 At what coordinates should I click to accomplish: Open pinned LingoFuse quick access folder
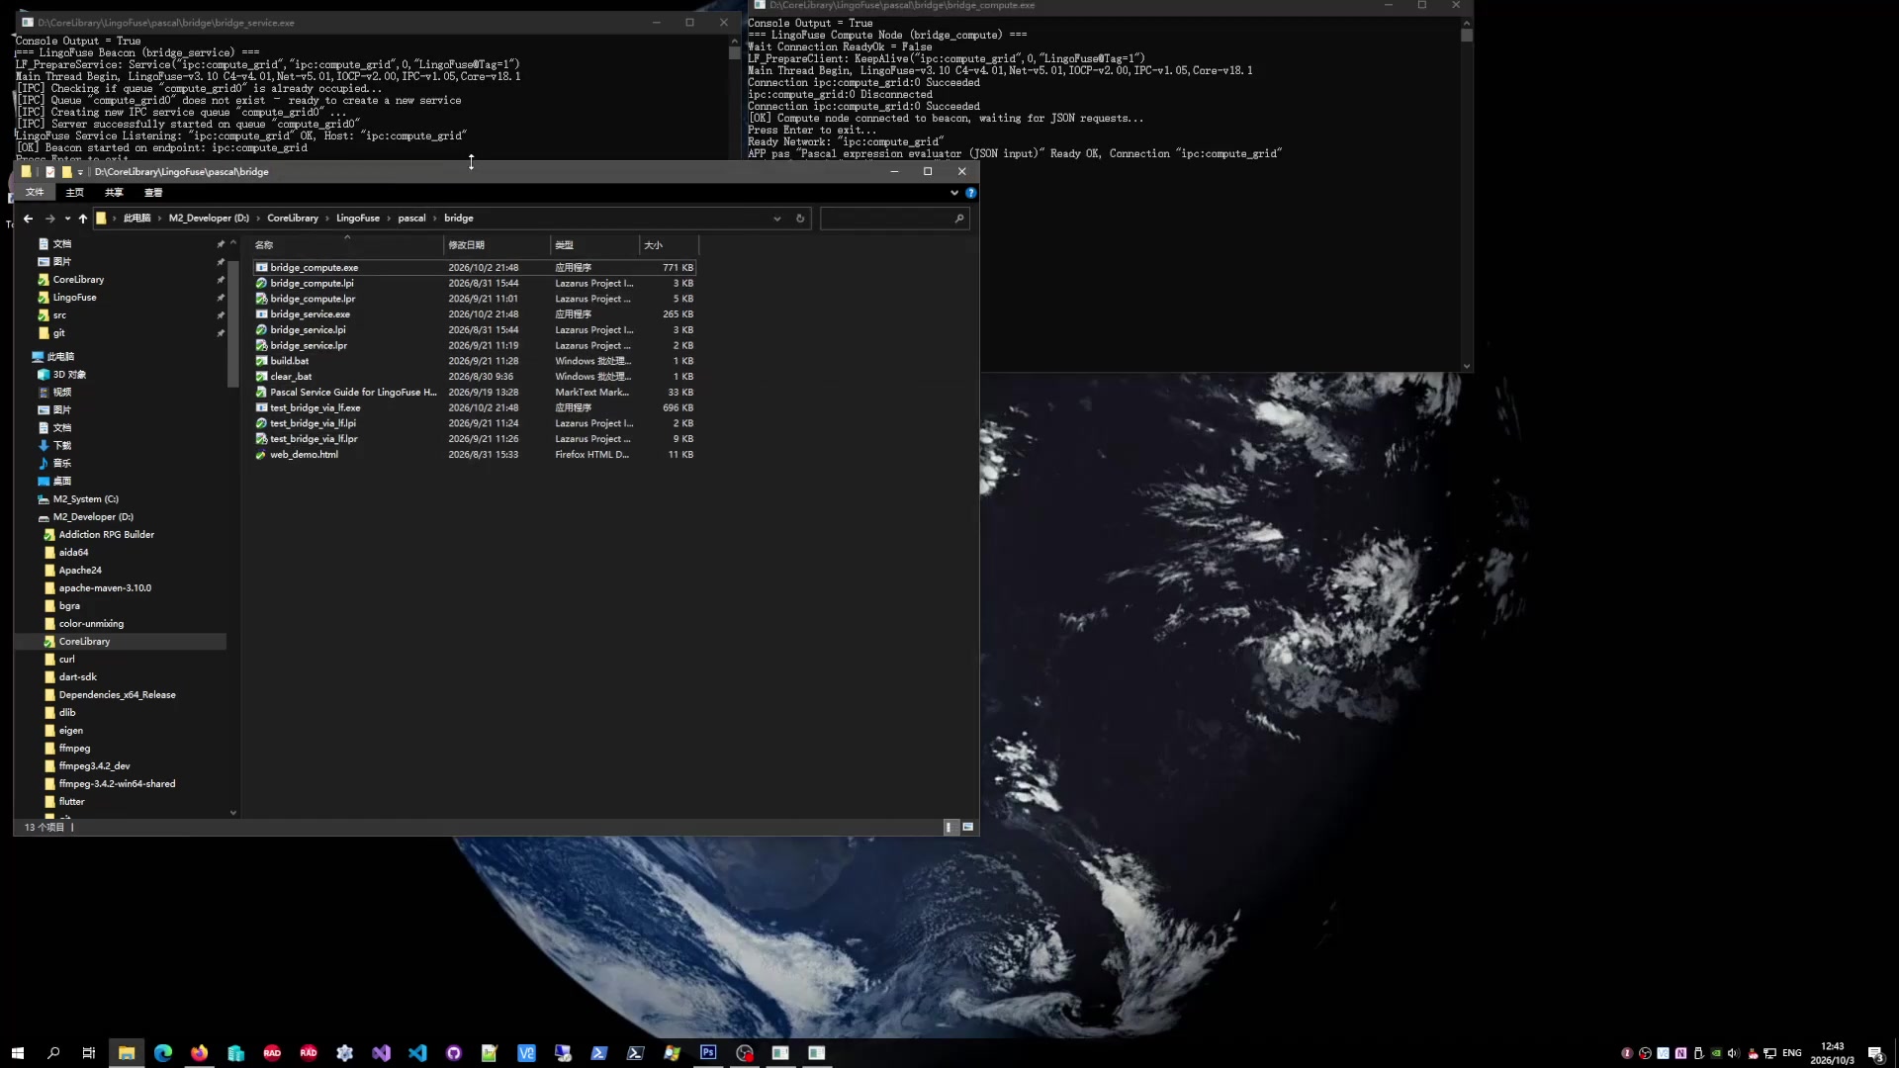[x=74, y=298]
